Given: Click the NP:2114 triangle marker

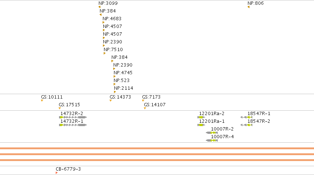Looking at the screenshot, I should pyautogui.click(x=115, y=92).
